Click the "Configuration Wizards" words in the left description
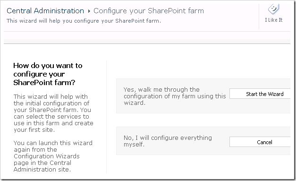The image size is (296, 181). [x=47, y=156]
